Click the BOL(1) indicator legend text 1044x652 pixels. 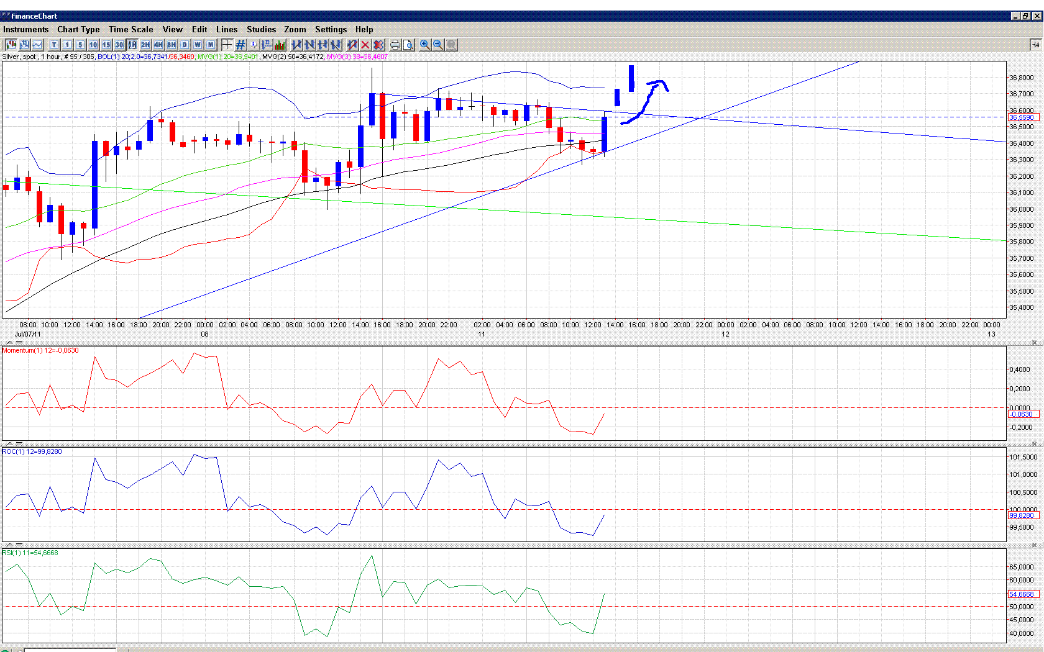tap(146, 57)
